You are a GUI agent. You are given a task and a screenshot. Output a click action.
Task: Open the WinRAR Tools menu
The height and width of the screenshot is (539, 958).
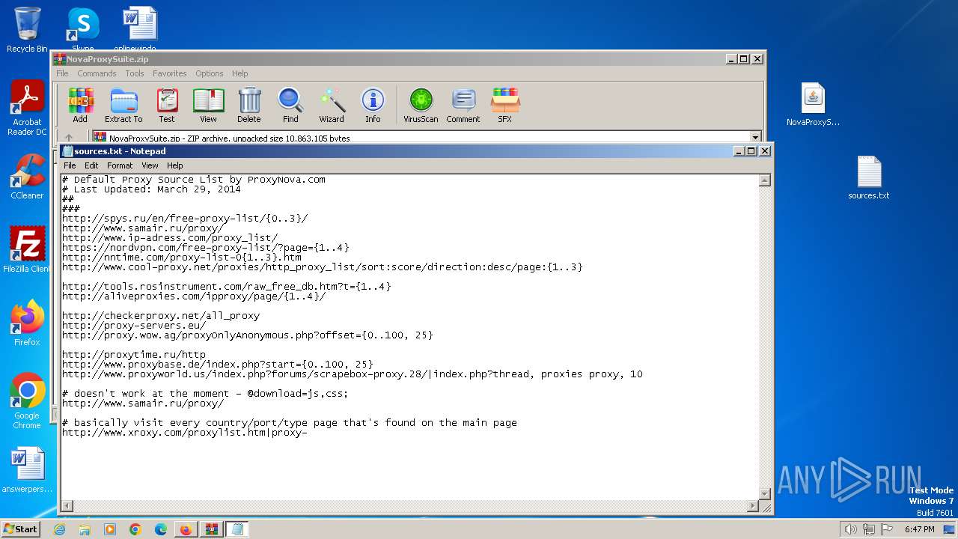click(135, 73)
